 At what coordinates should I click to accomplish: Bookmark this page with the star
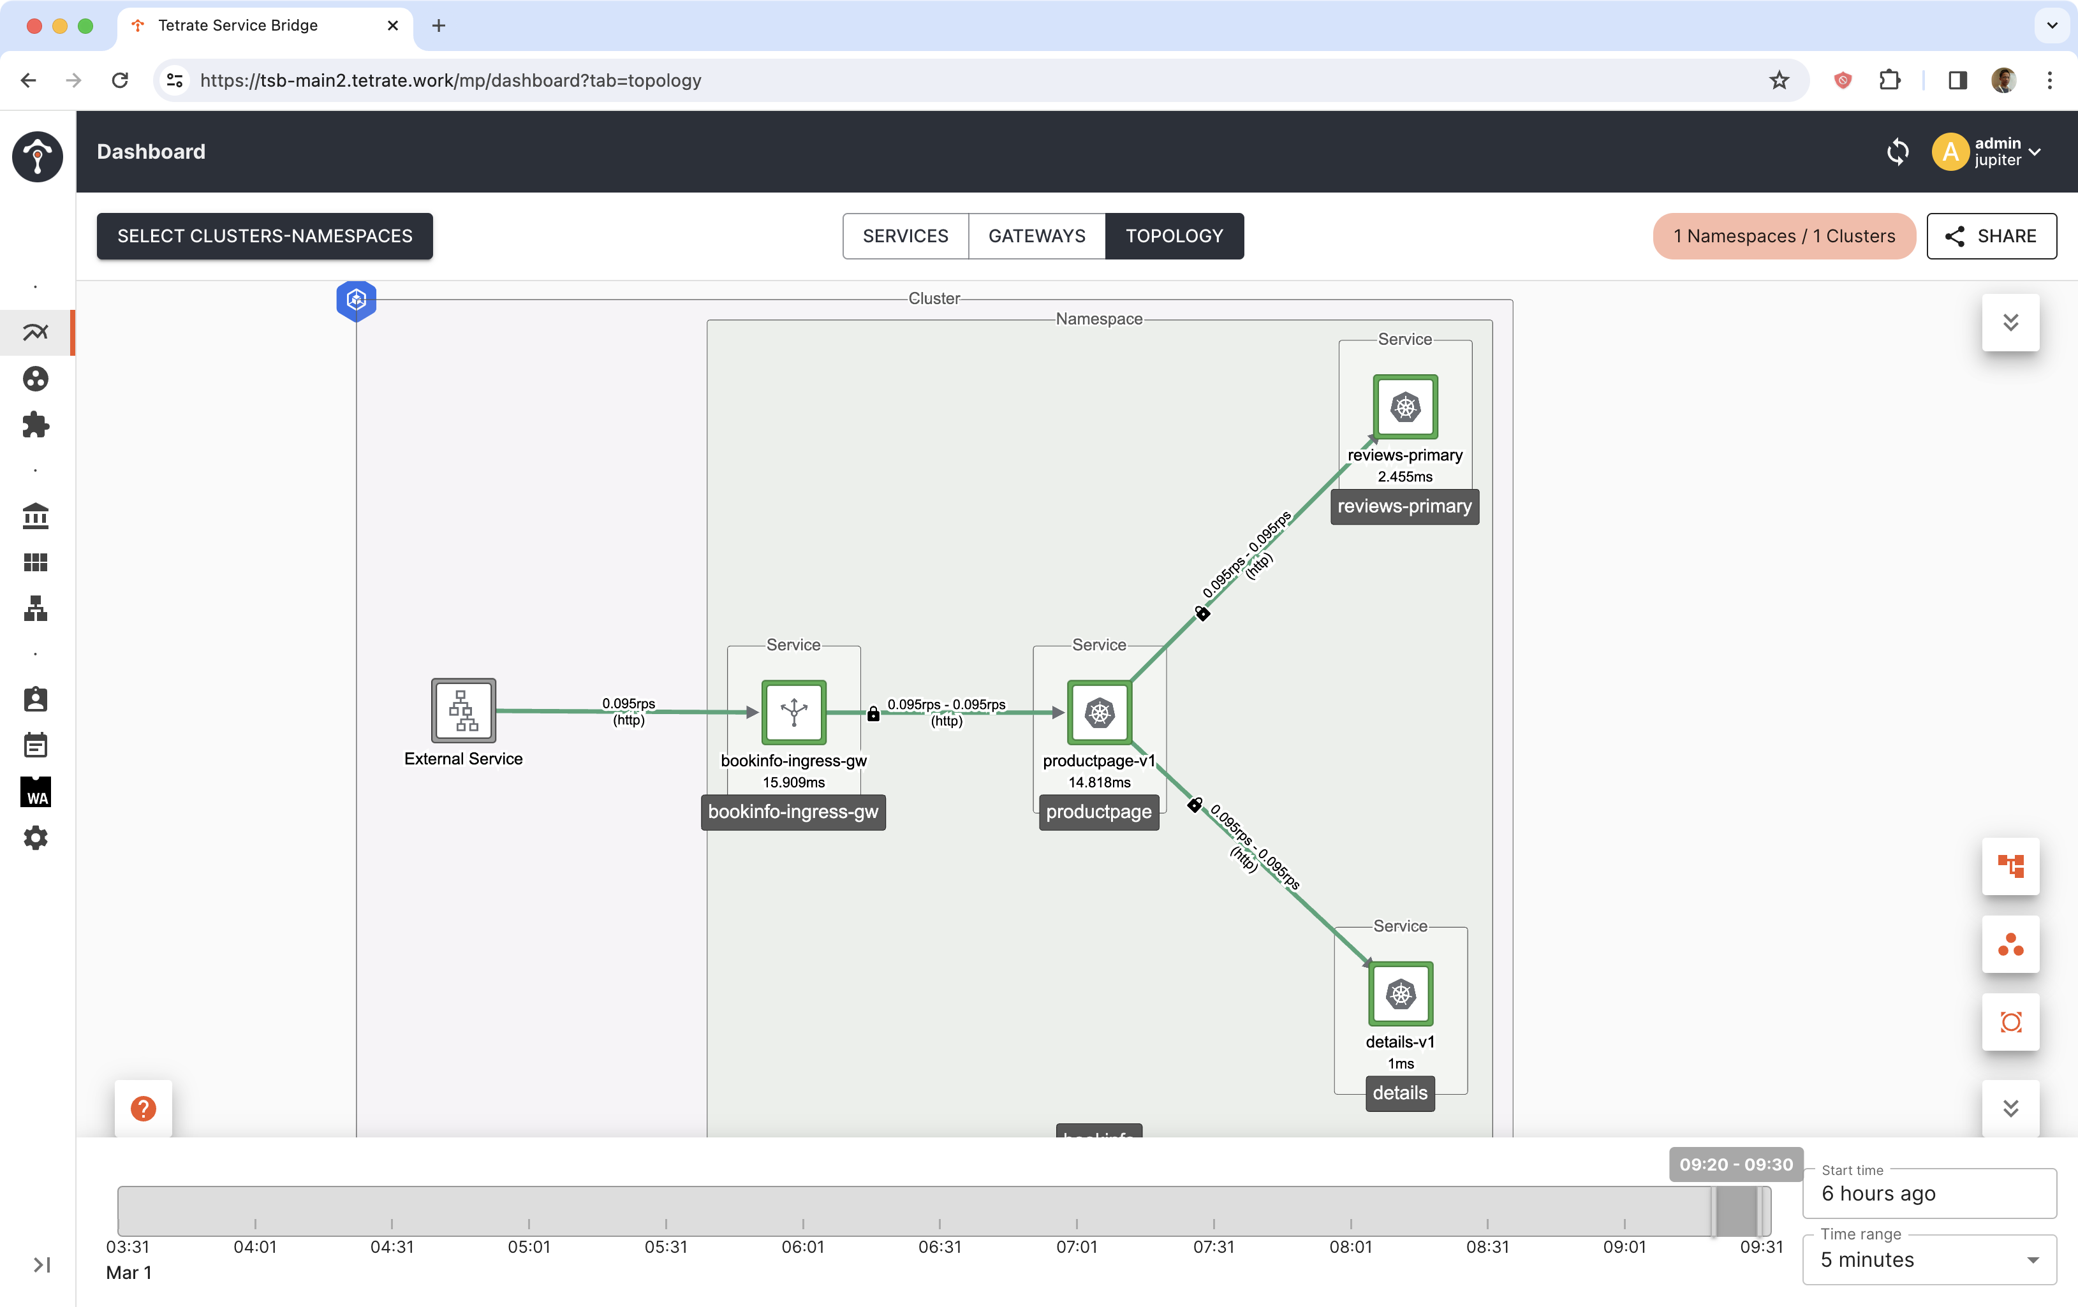pyautogui.click(x=1779, y=80)
